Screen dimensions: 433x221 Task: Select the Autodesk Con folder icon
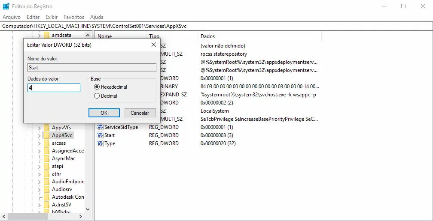pyautogui.click(x=46, y=197)
